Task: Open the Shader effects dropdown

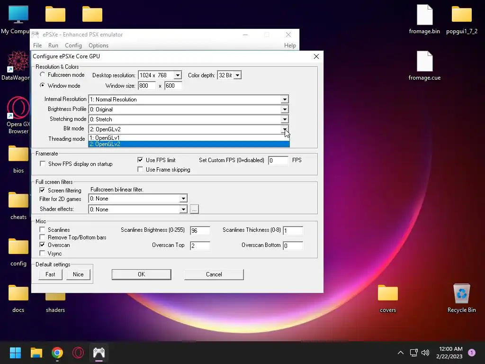Action: pyautogui.click(x=183, y=209)
